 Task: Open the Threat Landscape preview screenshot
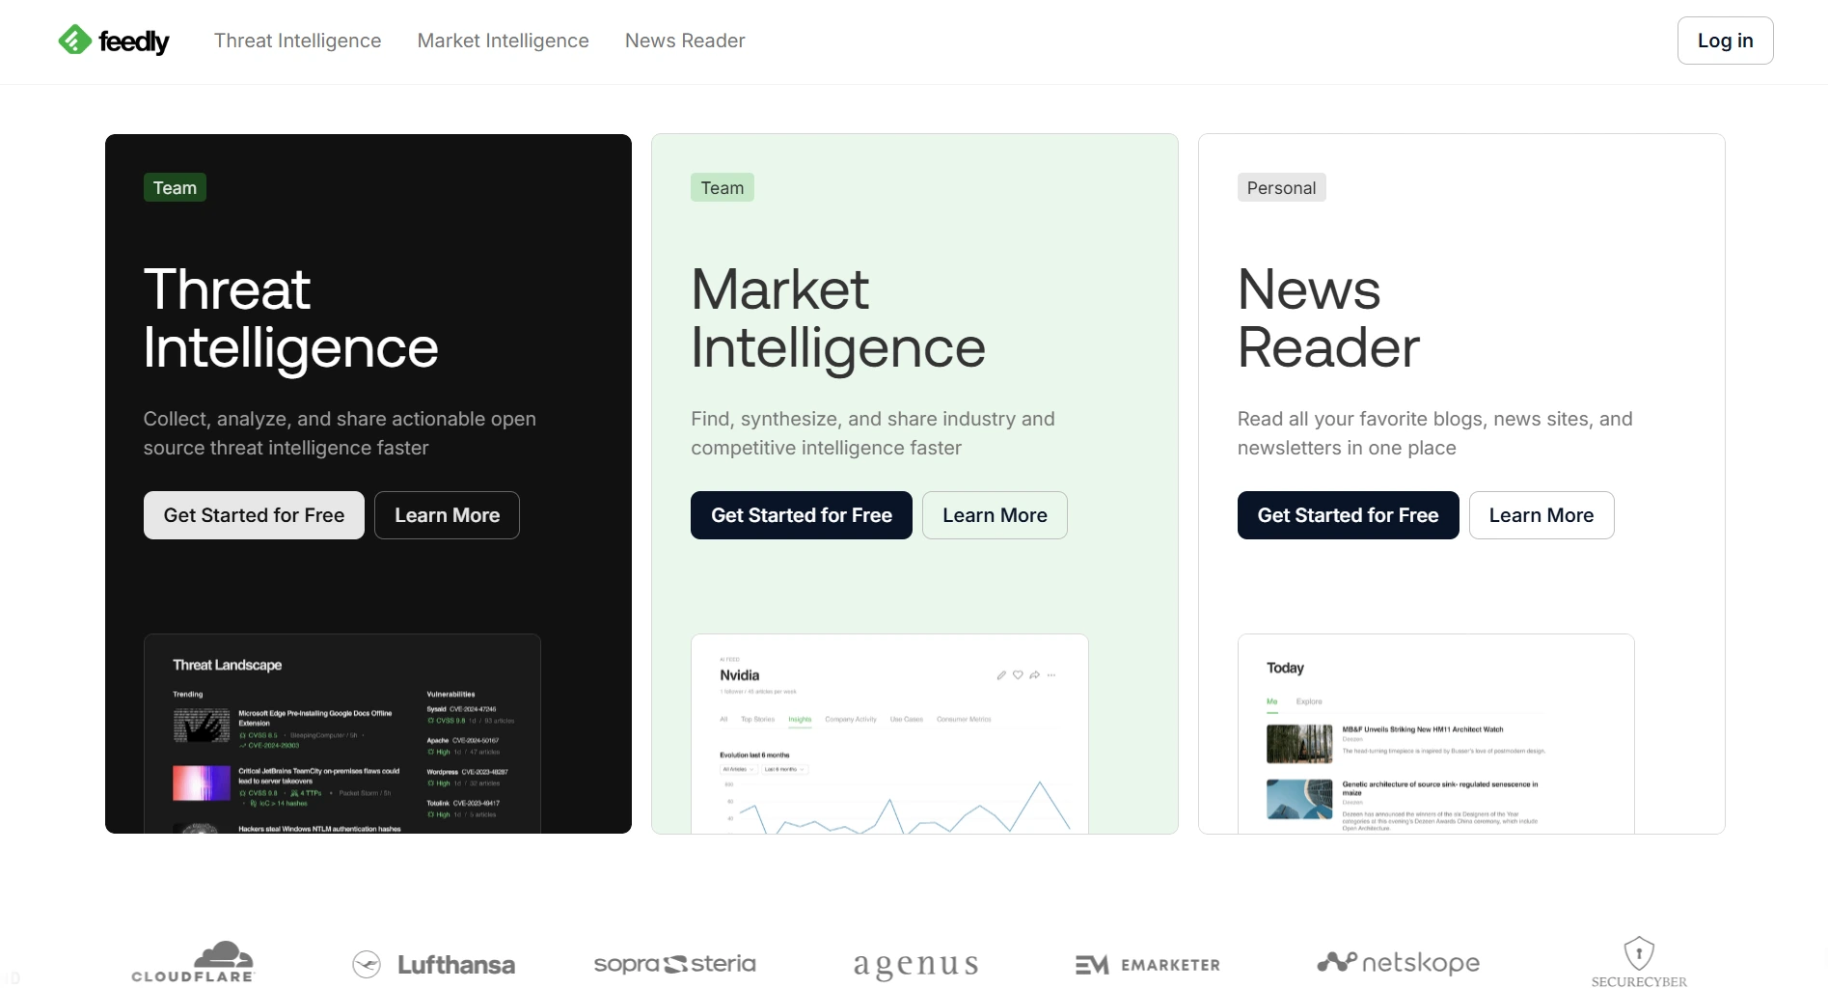coord(342,733)
